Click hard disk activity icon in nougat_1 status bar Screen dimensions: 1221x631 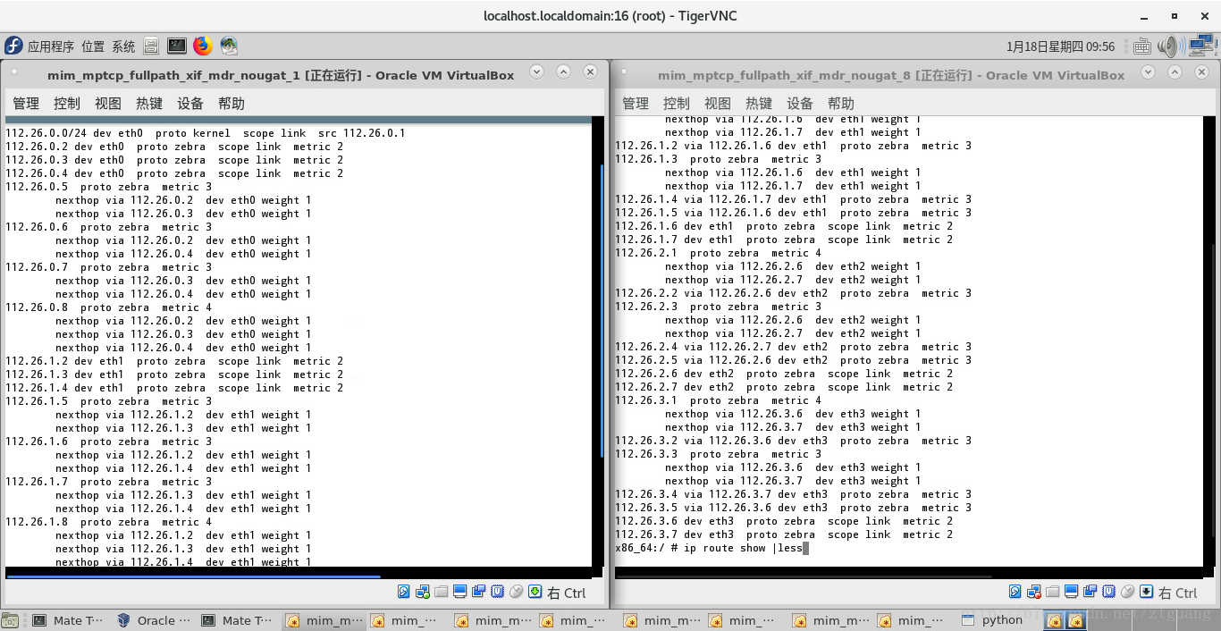(x=403, y=592)
